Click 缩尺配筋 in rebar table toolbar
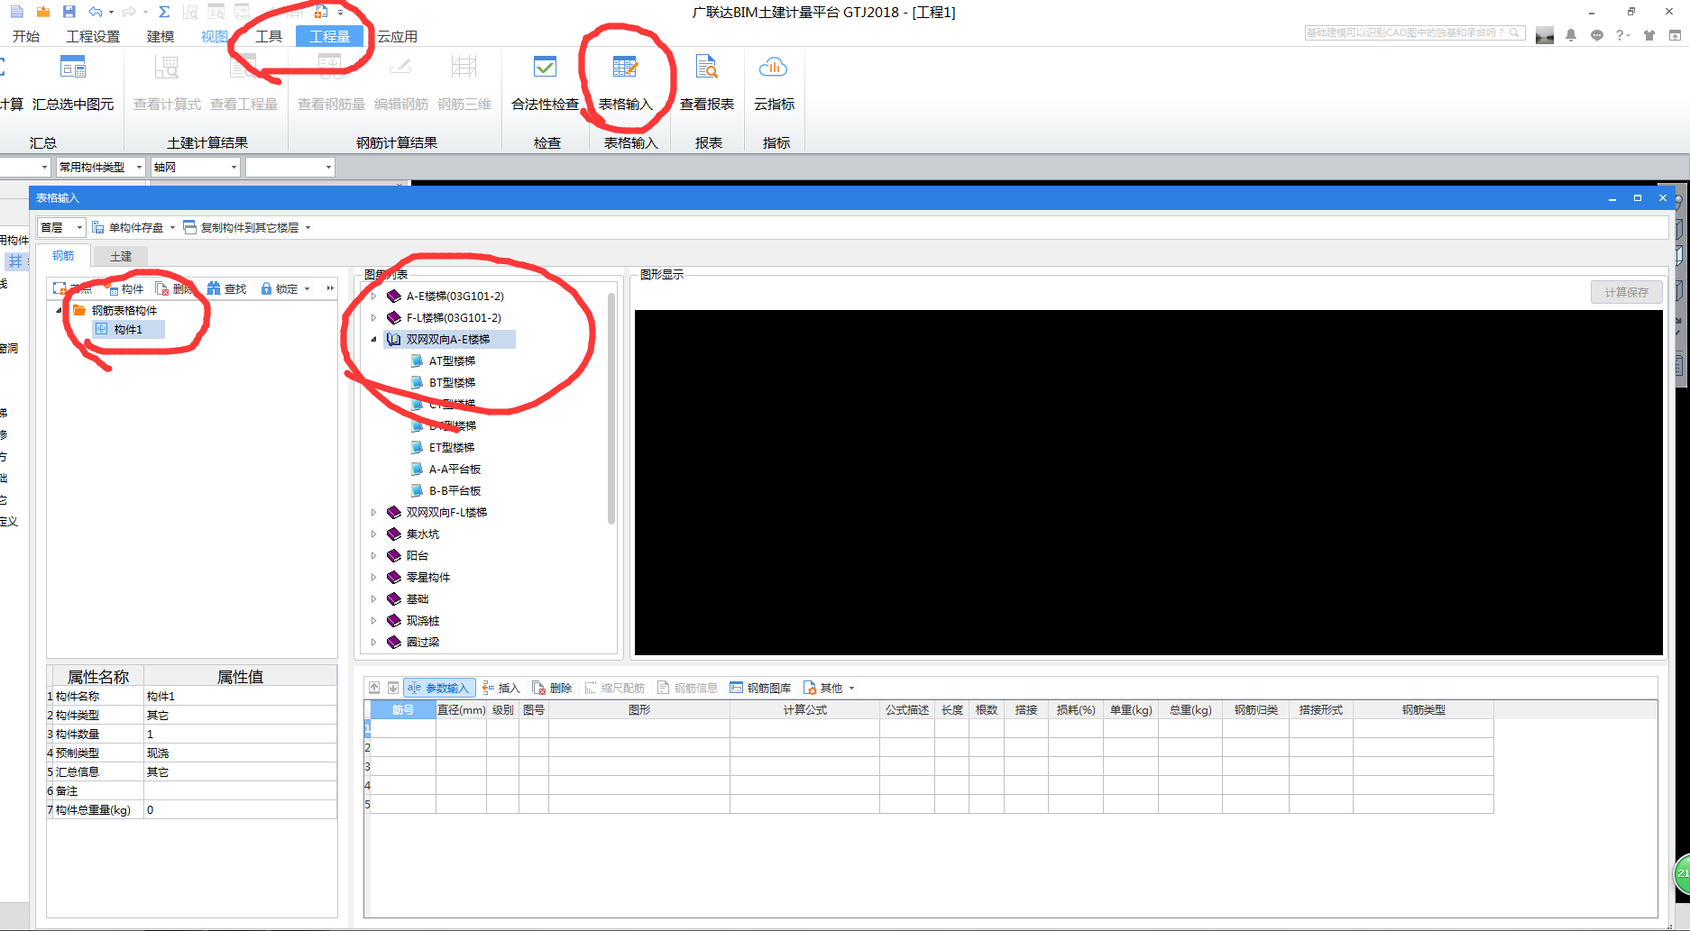 click(x=615, y=688)
